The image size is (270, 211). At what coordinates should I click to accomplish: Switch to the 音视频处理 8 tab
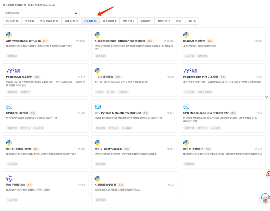coord(109,21)
